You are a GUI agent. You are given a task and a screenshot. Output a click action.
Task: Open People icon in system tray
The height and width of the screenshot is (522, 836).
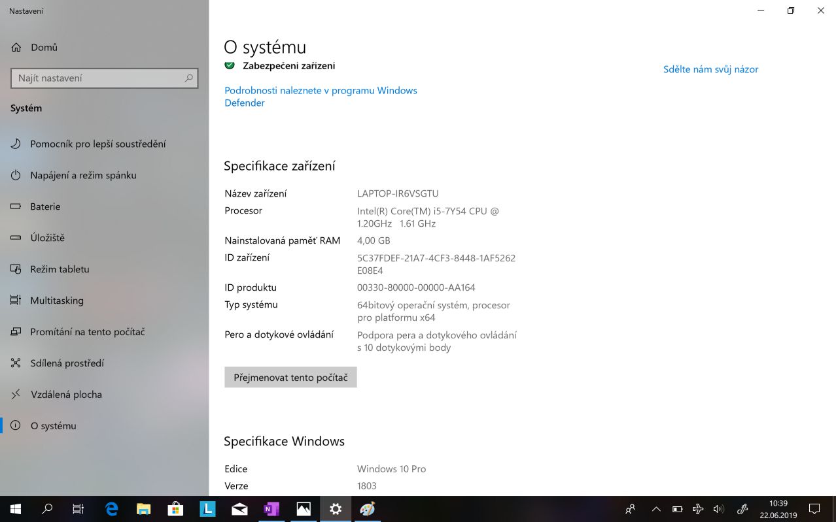[630, 509]
